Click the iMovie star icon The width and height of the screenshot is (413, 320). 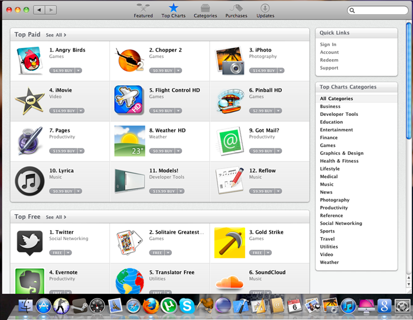coord(30,101)
